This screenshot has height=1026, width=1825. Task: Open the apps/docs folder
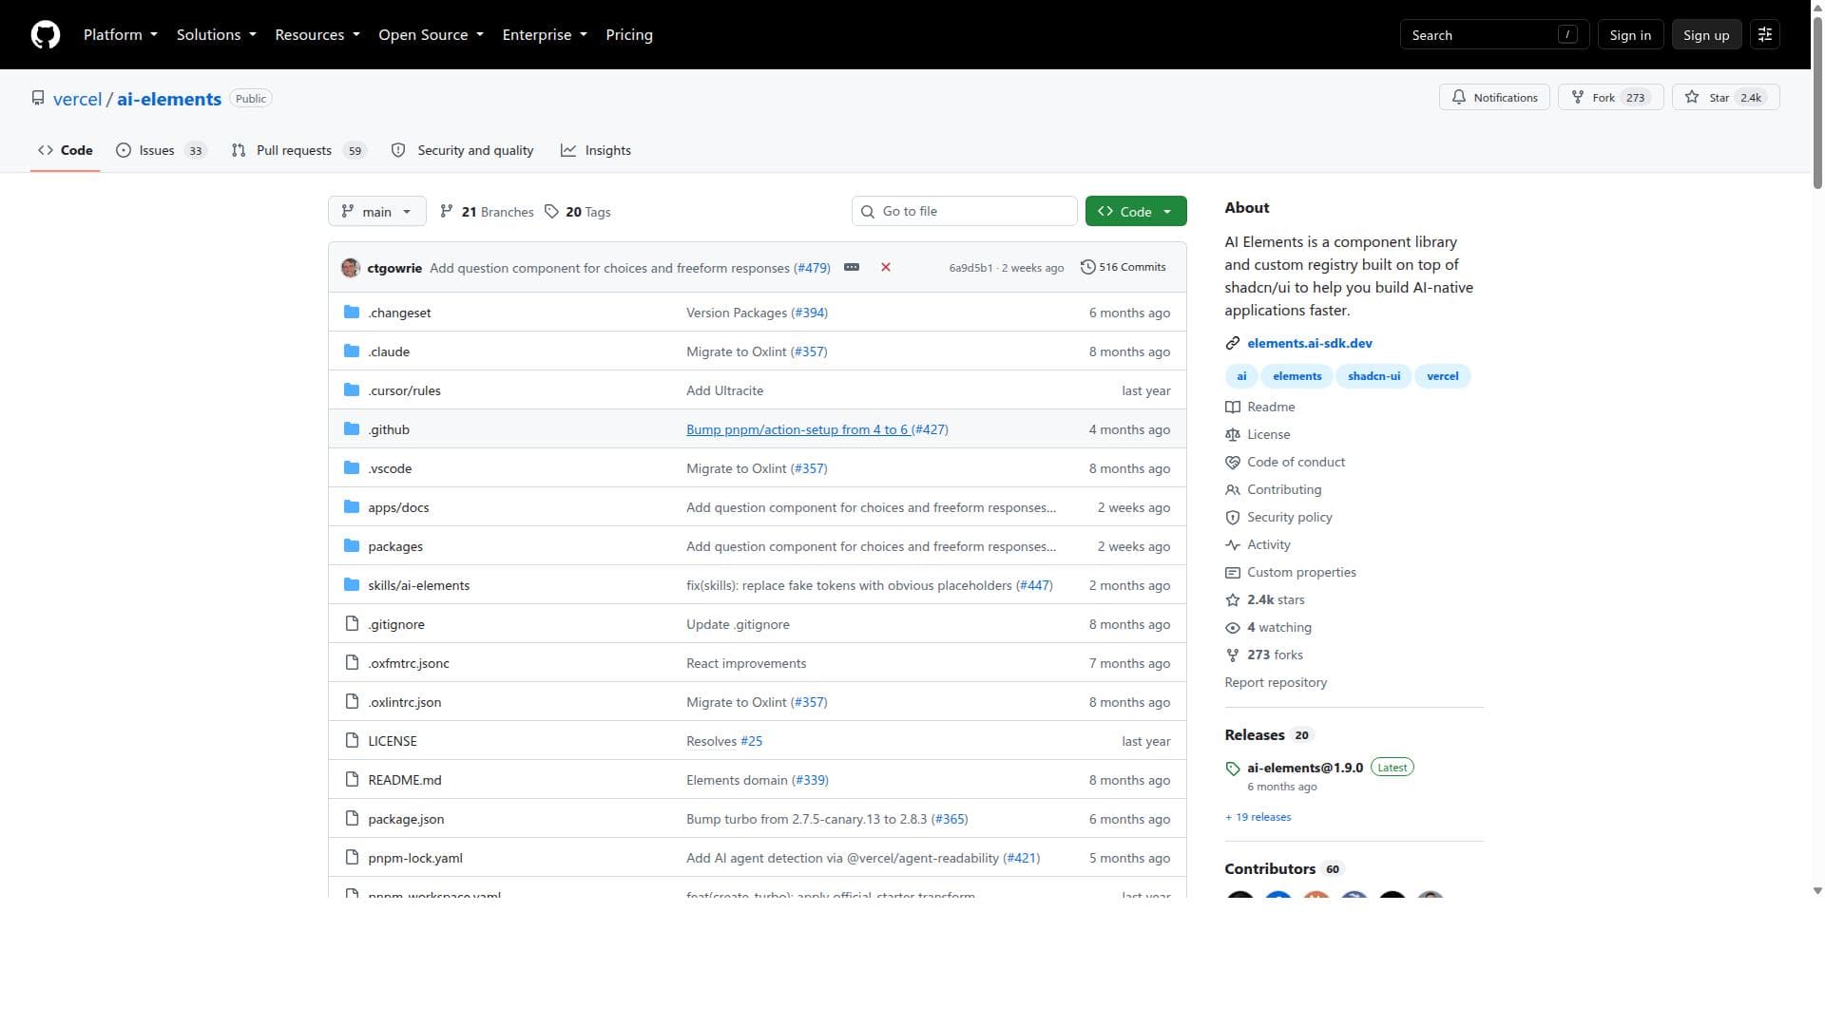tap(398, 508)
